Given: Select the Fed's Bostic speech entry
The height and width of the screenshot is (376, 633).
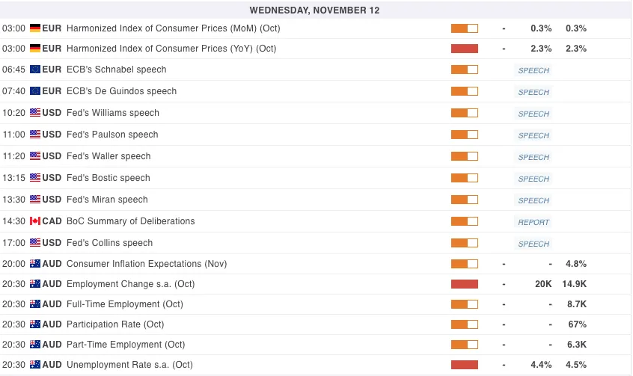Looking at the screenshot, I should tap(108, 178).
